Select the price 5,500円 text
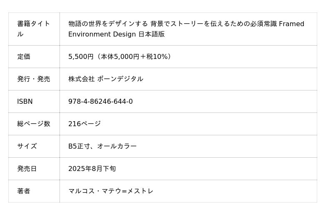The width and height of the screenshot is (333, 215). coord(81,56)
